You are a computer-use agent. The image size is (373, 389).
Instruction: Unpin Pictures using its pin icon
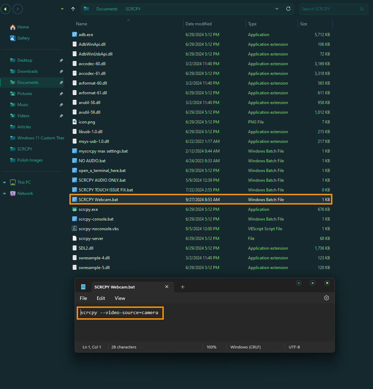61,94
